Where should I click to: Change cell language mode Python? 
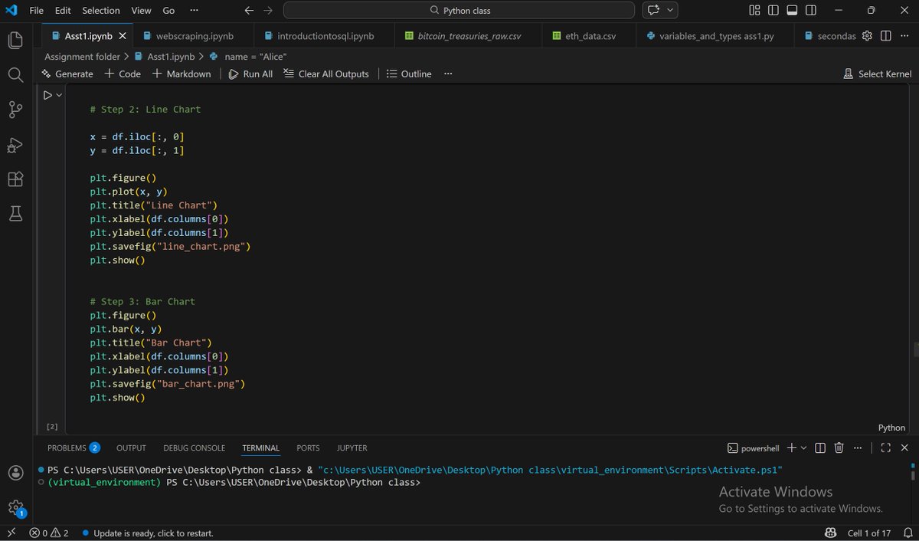(x=891, y=428)
